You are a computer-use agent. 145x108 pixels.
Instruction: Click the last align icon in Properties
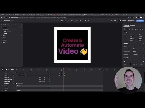click(143, 29)
